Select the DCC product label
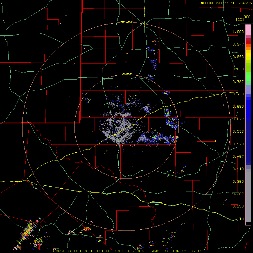Image resolution: width=253 pixels, height=253 pixels. (x=247, y=17)
